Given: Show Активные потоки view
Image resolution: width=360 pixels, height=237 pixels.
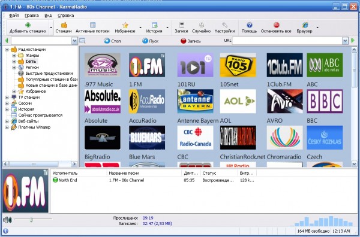Looking at the screenshot, I should coord(92,28).
